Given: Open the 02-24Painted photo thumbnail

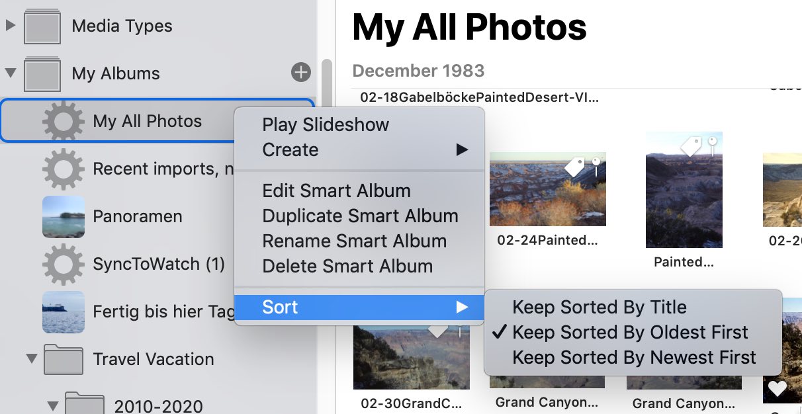Looking at the screenshot, I should point(547,189).
